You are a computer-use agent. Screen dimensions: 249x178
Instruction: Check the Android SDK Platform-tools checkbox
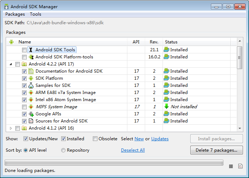pyautogui.click(x=24, y=57)
